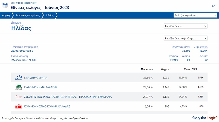Click the ΣΥΡΙΖΑ party logo

point(19,97)
